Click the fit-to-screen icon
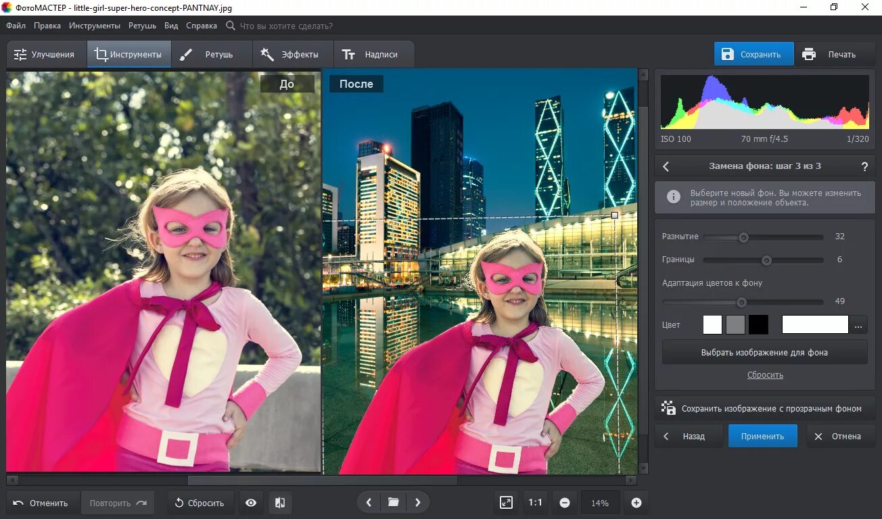Image resolution: width=882 pixels, height=519 pixels. (506, 502)
